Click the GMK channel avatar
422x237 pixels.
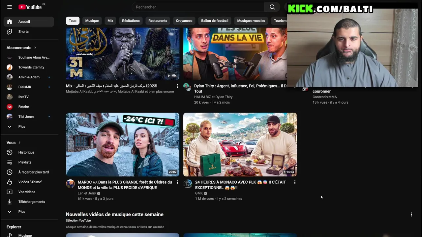coord(188,184)
